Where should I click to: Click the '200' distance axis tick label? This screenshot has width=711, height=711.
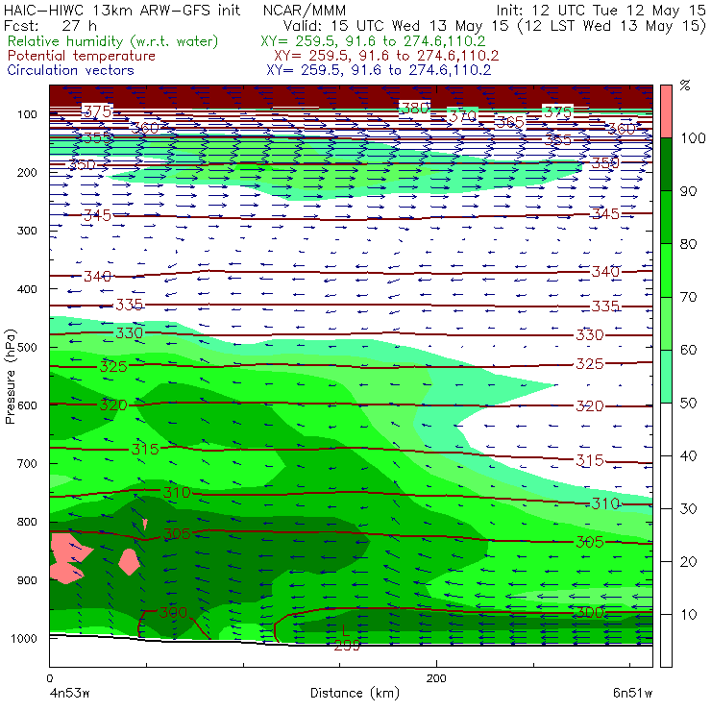pos(436,678)
